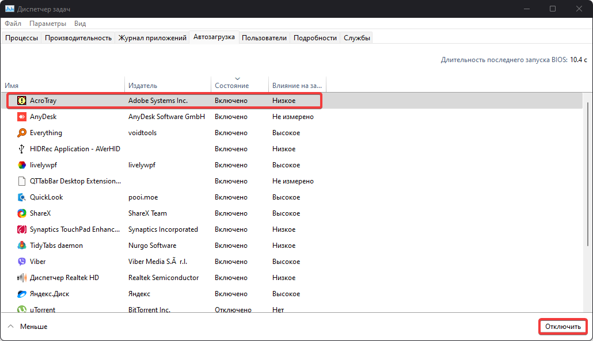Click the QuickLook icon
Image resolution: width=593 pixels, height=341 pixels.
(22, 197)
